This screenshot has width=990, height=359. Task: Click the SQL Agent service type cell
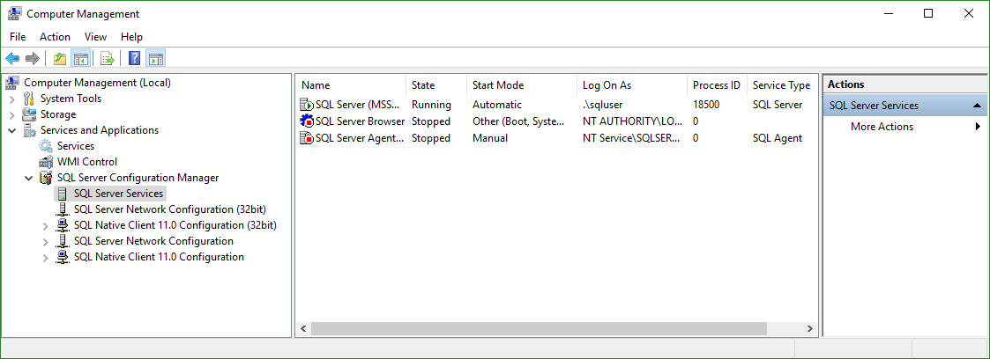(x=778, y=138)
